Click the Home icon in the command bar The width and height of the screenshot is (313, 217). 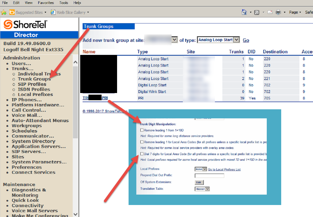[244, 12]
